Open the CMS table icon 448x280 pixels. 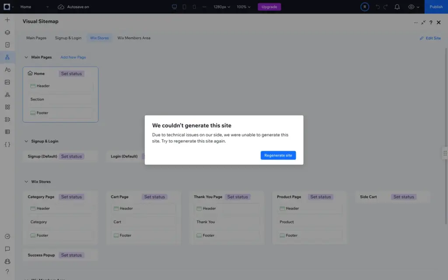pyautogui.click(x=7, y=132)
